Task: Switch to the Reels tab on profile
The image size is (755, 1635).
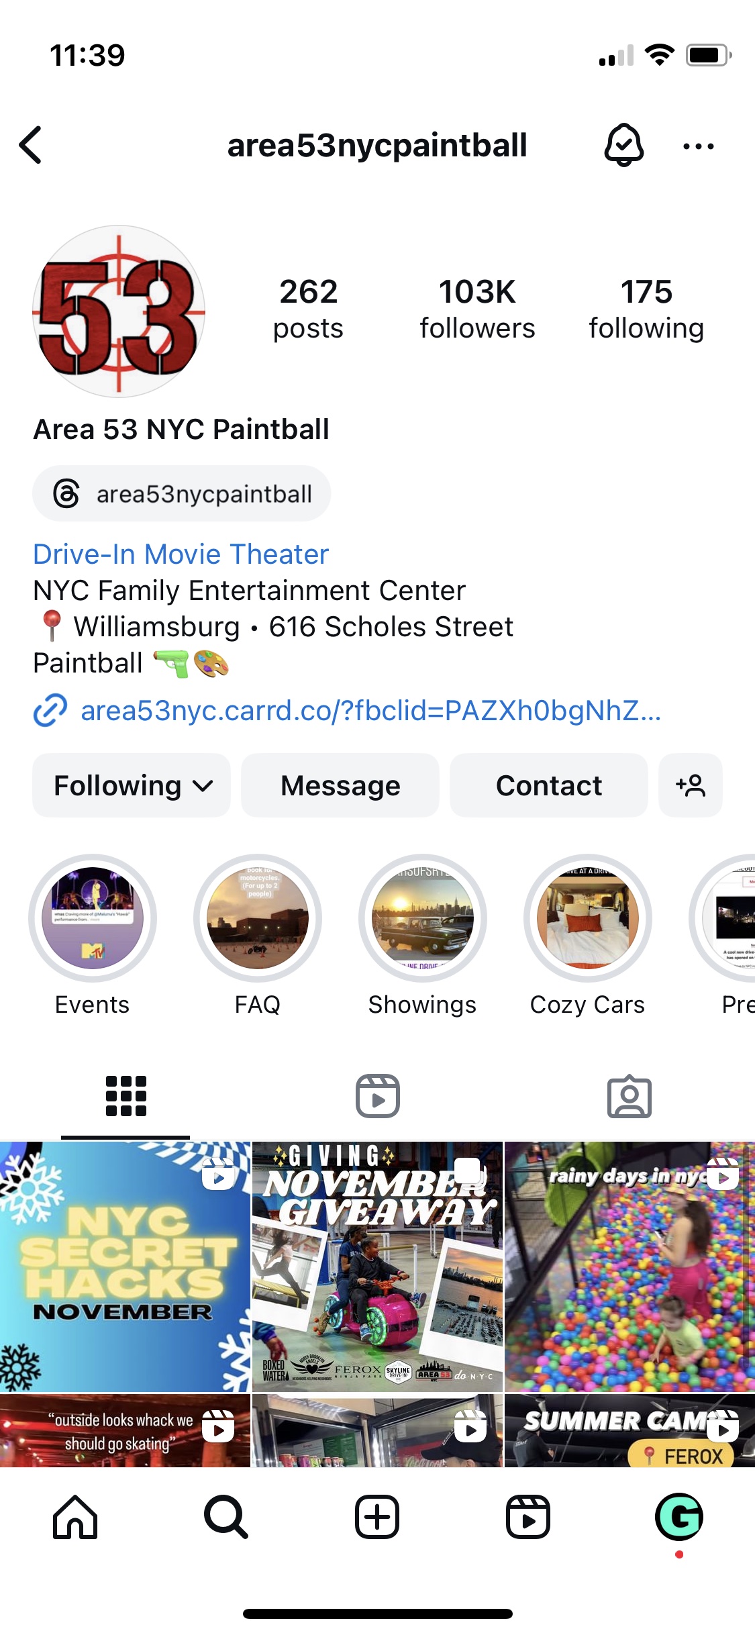Action: pos(378,1097)
